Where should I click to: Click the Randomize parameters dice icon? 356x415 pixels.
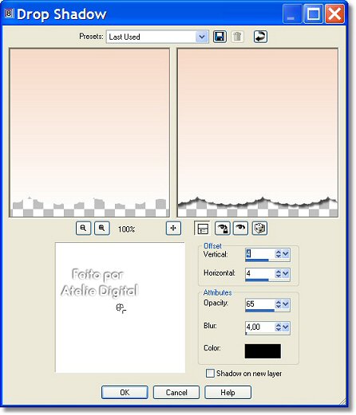259,229
